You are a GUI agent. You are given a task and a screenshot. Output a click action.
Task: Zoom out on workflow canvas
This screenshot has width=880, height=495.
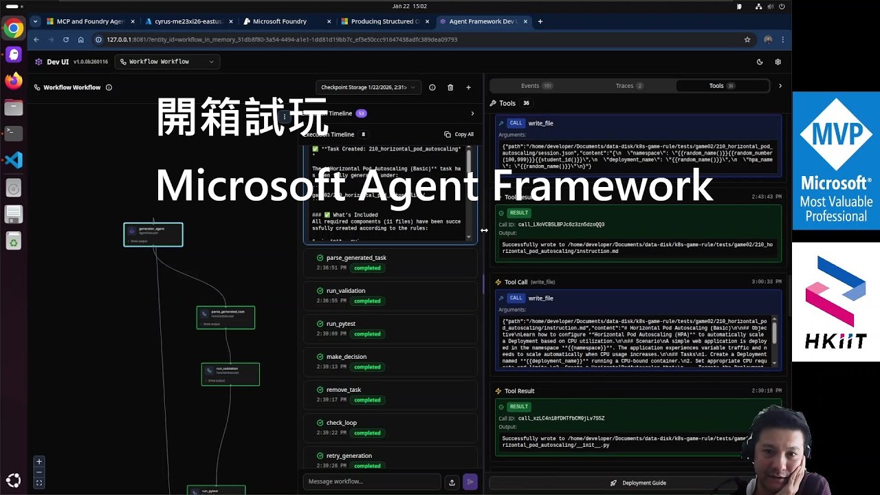pos(39,472)
